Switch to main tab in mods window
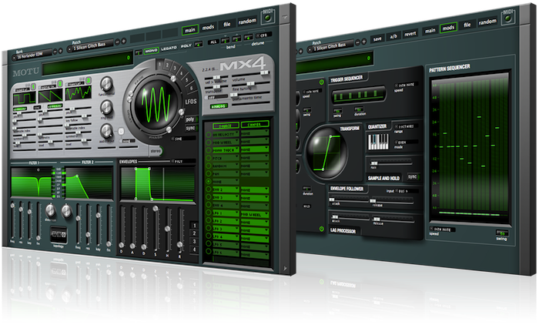Image resolution: width=539 pixels, height=335 pixels. [x=430, y=31]
